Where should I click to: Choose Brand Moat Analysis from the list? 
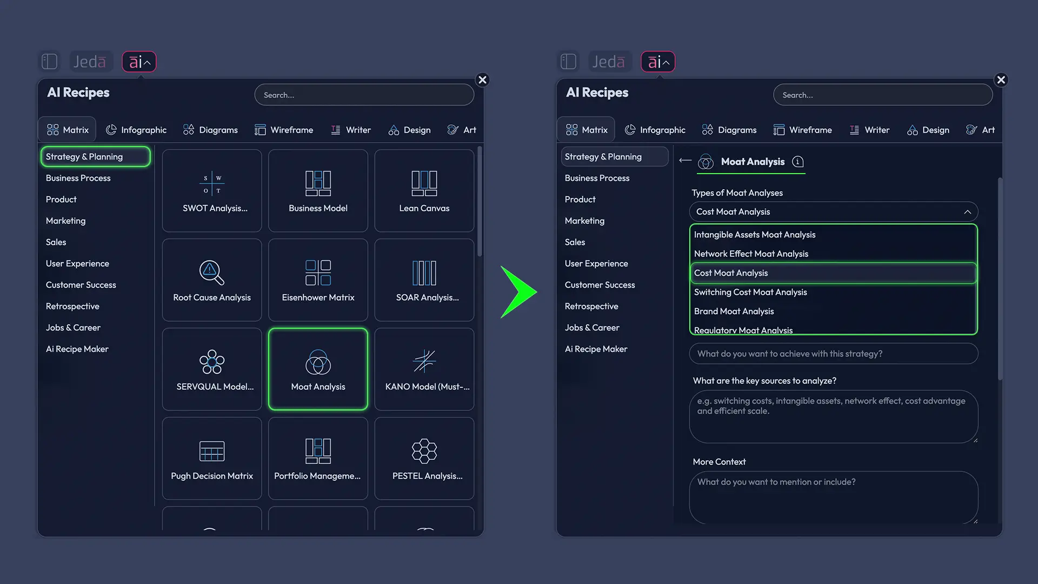pos(734,311)
